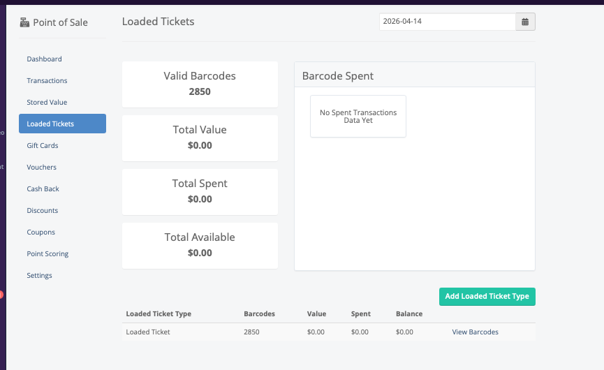Click the Add Loaded Ticket Type button
604x370 pixels.
(487, 296)
